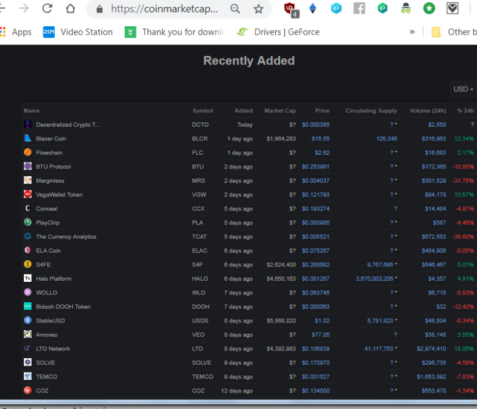The image size is (477, 409).
Task: Open the Bidooh DOOH Token page
Action: click(x=63, y=307)
